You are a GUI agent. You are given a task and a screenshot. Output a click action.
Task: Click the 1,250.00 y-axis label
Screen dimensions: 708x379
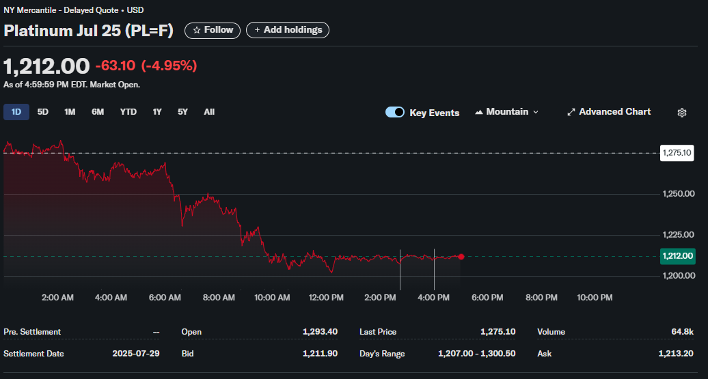pyautogui.click(x=678, y=194)
